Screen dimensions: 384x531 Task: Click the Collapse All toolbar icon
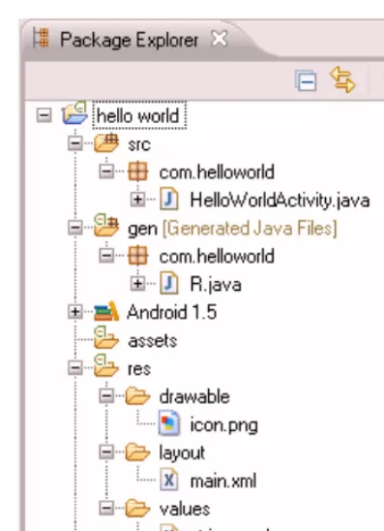coord(306,80)
